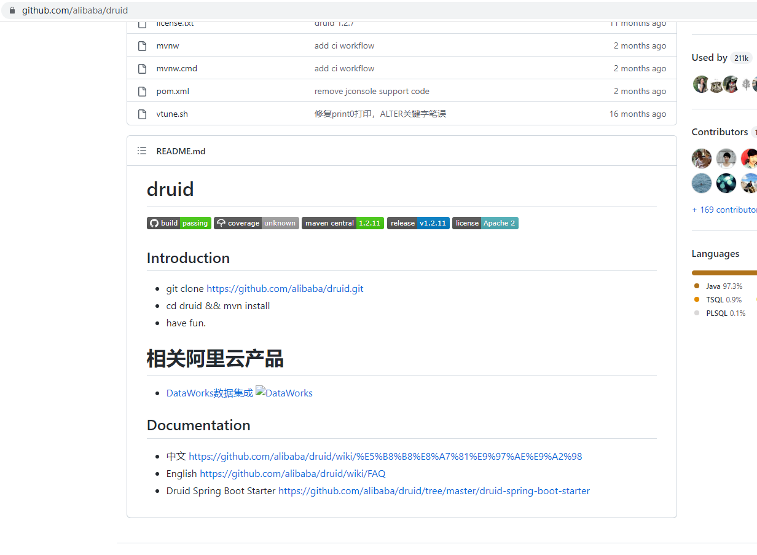The height and width of the screenshot is (555, 757).
Task: Click the Used by heading link
Action: coord(709,58)
